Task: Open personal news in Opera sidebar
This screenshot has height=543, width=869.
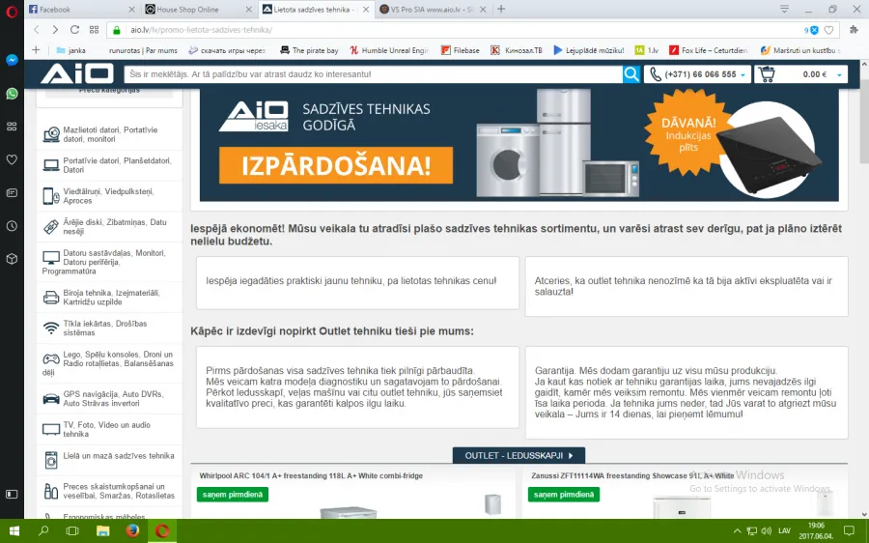Action: 12,193
